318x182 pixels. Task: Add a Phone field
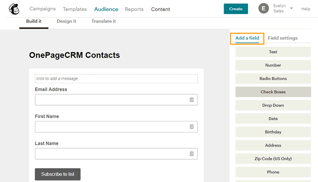pos(273,172)
